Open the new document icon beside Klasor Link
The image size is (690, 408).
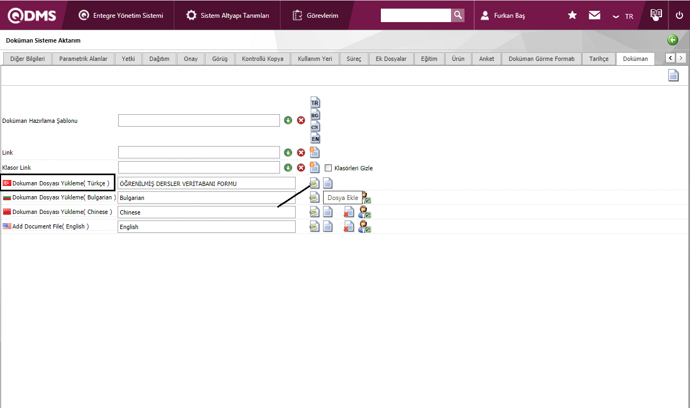315,167
